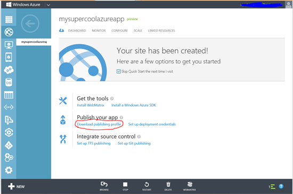Switch to the Dashboard tab
The height and width of the screenshot is (194, 293).
pos(77,31)
